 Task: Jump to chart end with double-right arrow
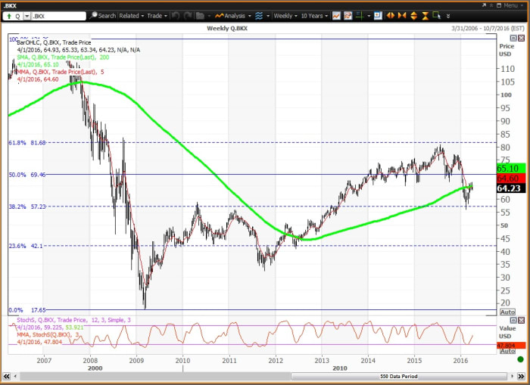[522, 376]
